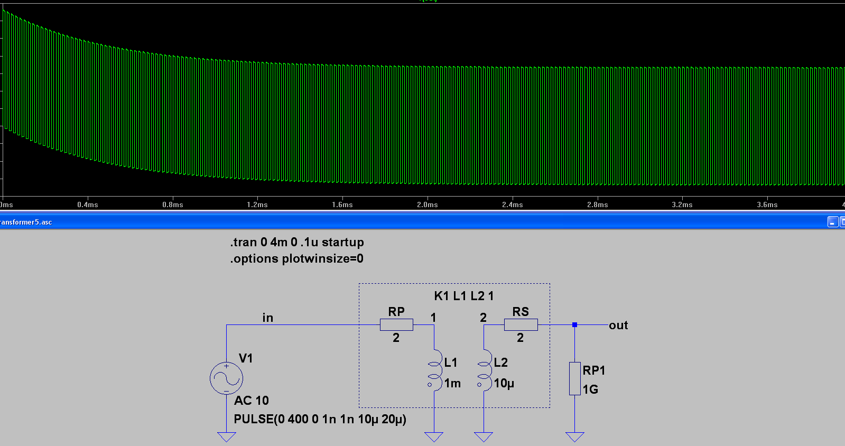
Task: Click the 'in' net label
Action: (x=268, y=318)
